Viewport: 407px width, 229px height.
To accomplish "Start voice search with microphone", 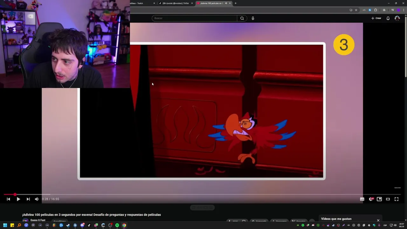I will [253, 18].
